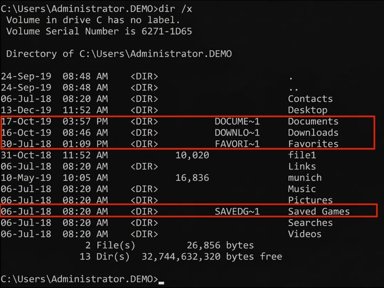Image resolution: width=384 pixels, height=288 pixels.
Task: Click the 'dir /x' command text
Action: click(175, 9)
